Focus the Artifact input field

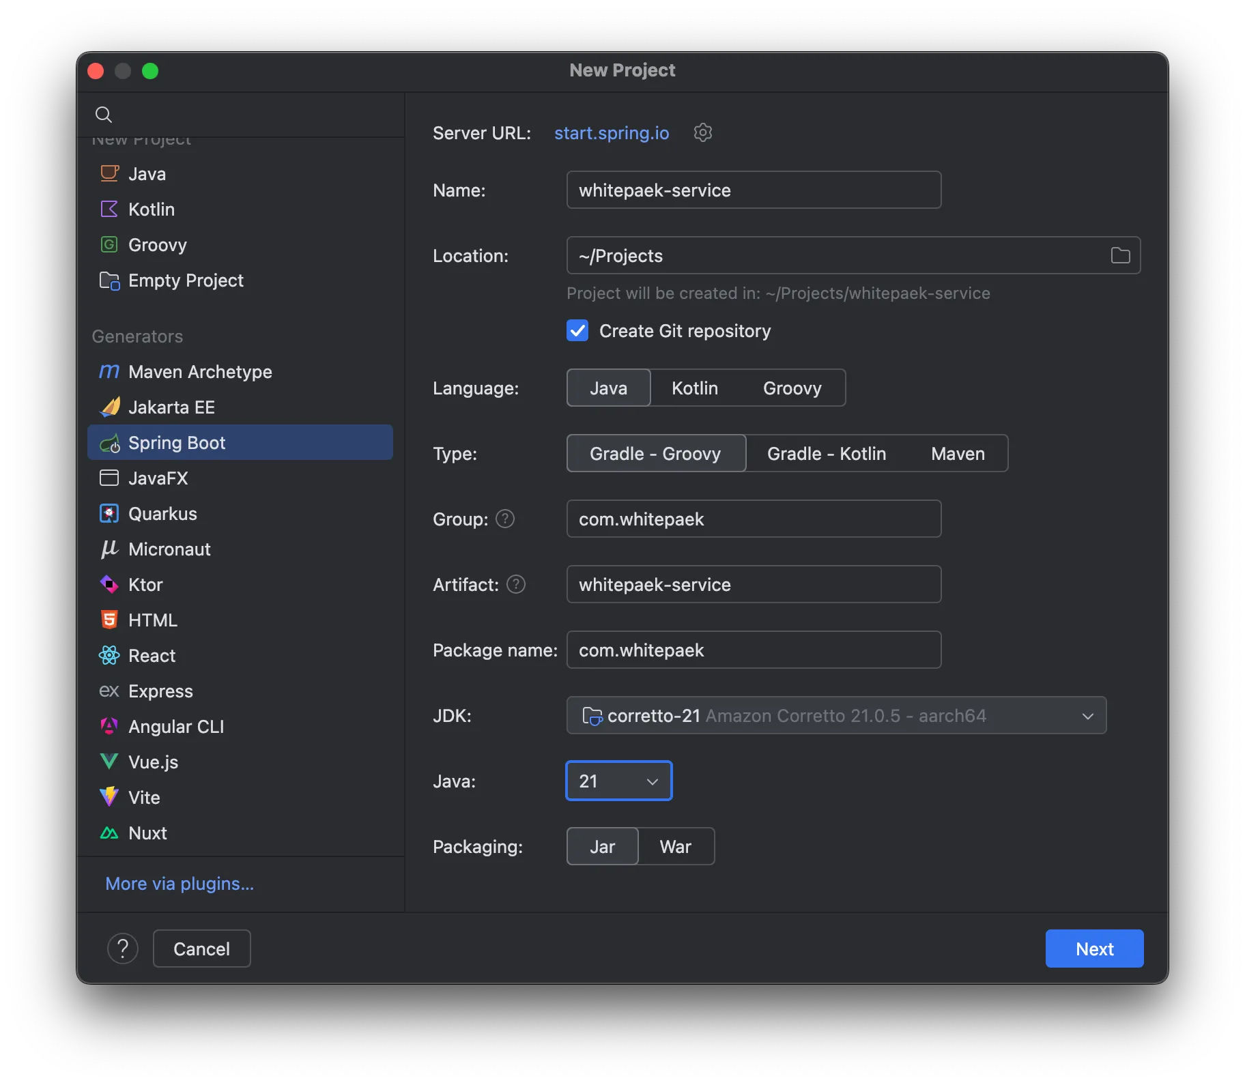[754, 584]
